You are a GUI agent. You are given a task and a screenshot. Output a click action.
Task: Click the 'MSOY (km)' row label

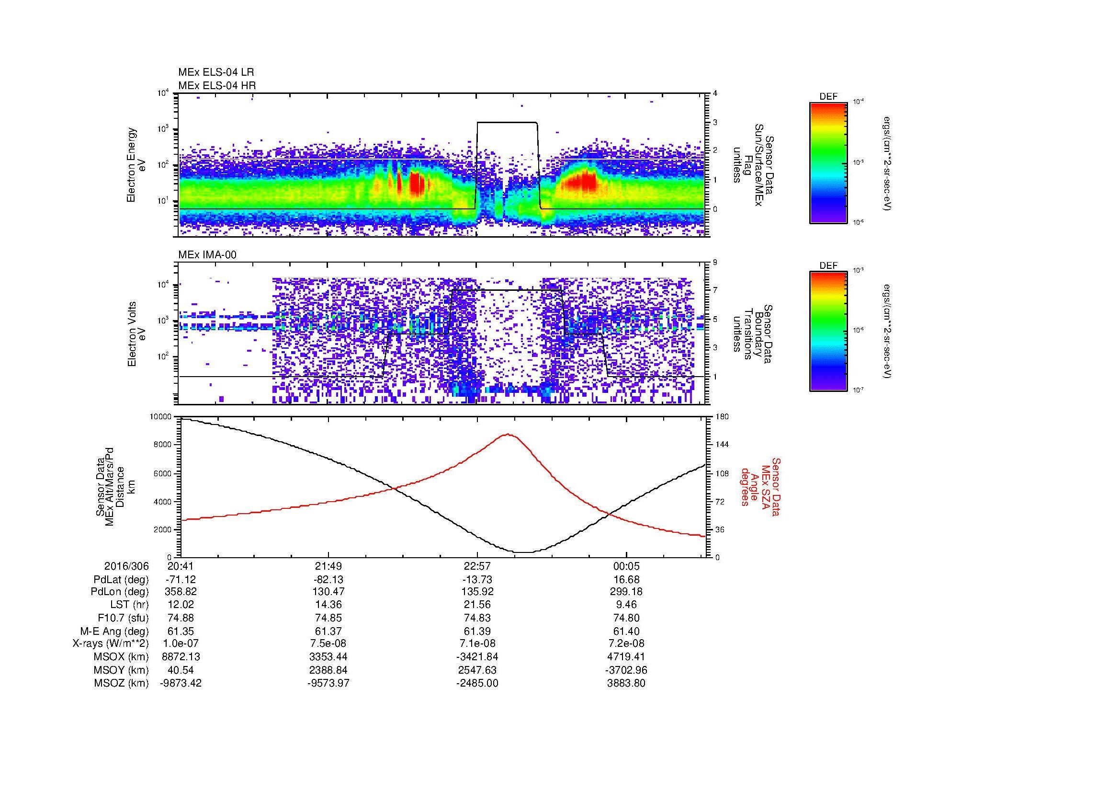121,670
